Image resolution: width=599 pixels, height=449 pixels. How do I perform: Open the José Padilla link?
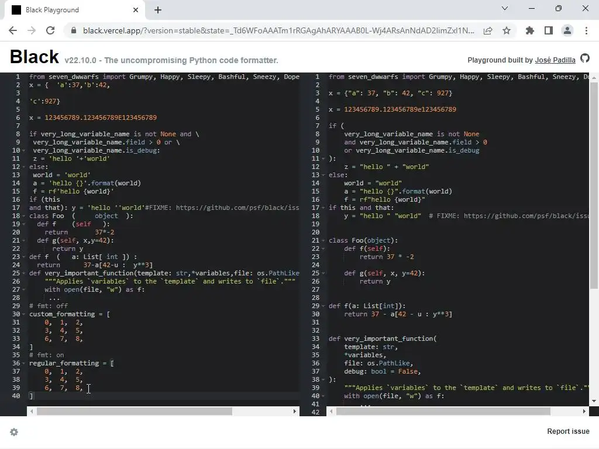555,60
